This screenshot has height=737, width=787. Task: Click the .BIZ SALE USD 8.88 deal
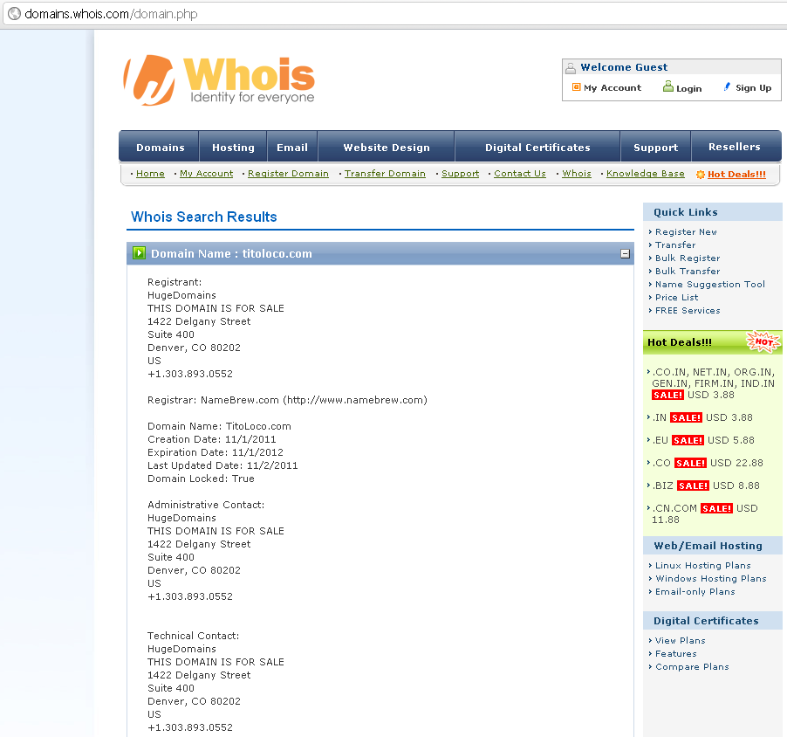706,486
